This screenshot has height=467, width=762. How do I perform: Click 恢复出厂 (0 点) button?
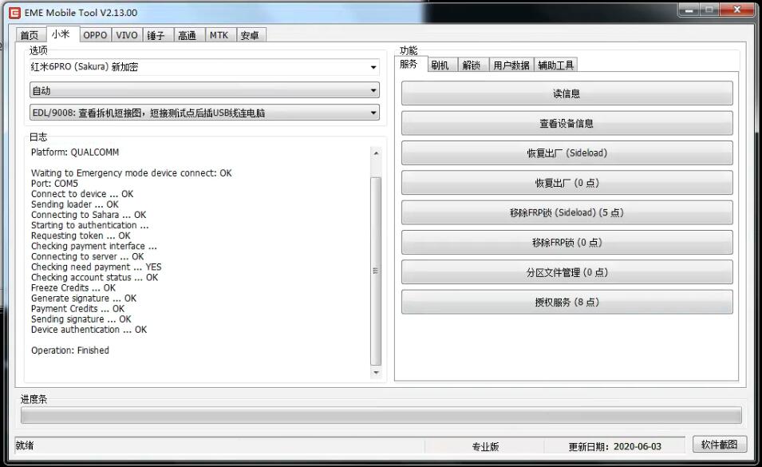tap(567, 183)
